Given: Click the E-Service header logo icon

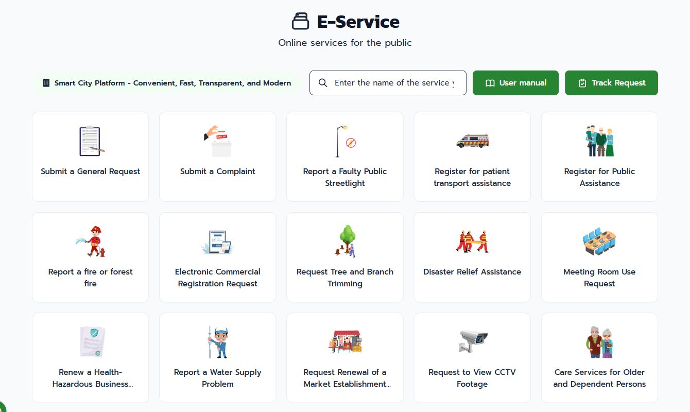Looking at the screenshot, I should click(x=300, y=22).
